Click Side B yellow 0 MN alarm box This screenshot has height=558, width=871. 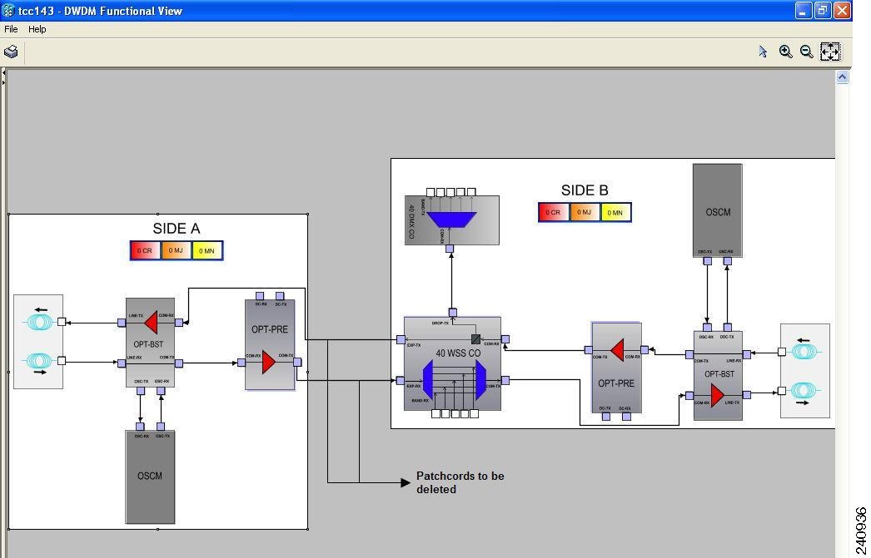click(x=615, y=212)
